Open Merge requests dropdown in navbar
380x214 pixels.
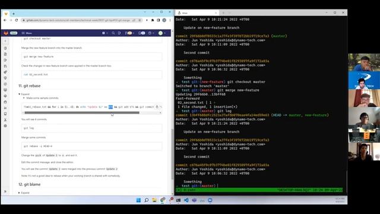coord(129,33)
